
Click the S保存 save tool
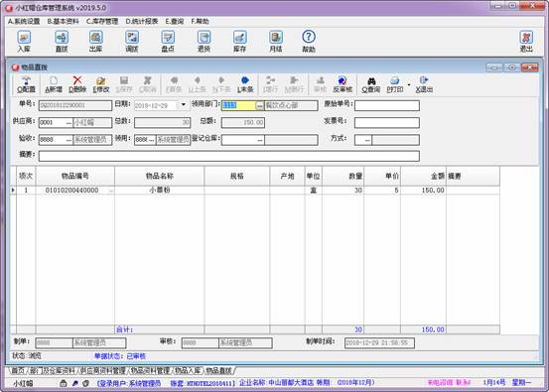124,84
